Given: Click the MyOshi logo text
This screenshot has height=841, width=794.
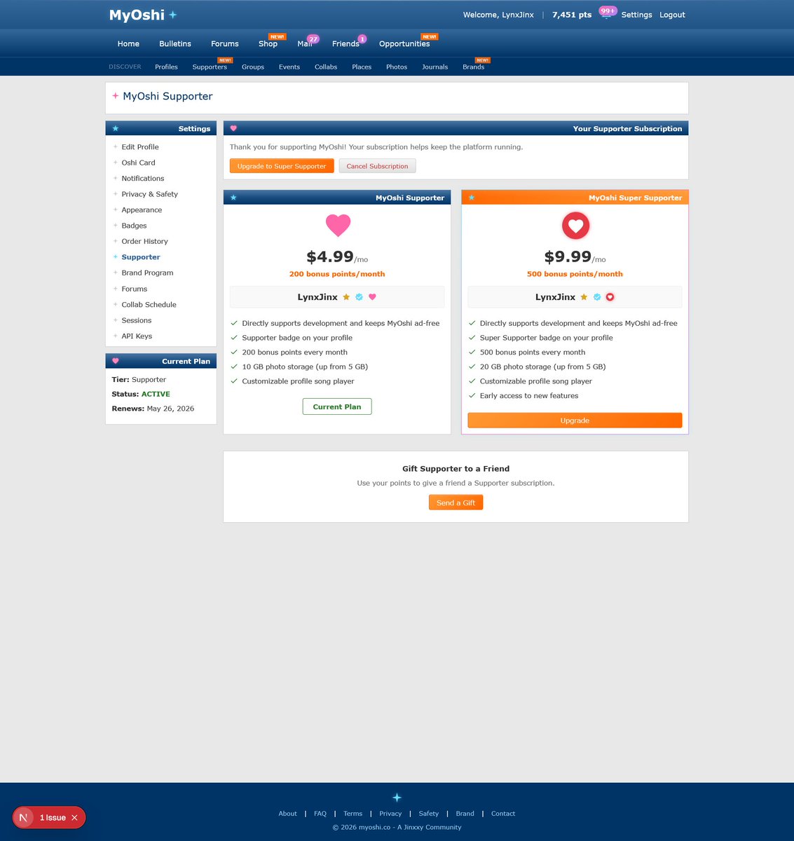Looking at the screenshot, I should pyautogui.click(x=137, y=15).
